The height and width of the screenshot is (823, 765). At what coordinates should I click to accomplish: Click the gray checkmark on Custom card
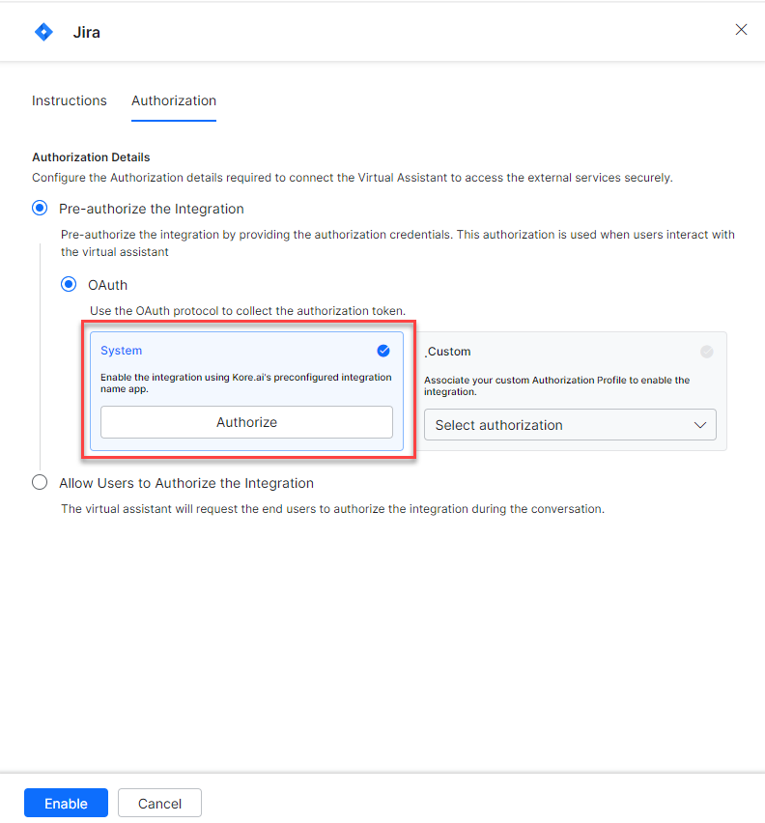point(706,352)
